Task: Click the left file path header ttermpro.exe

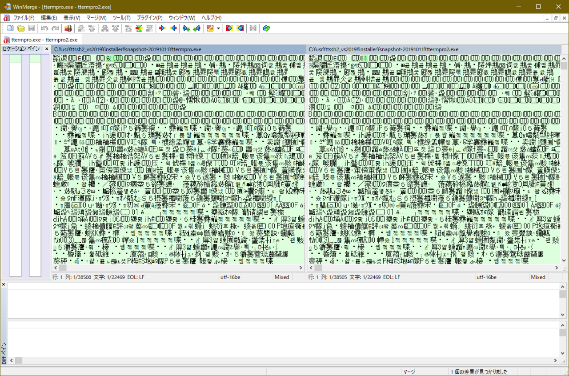Action: 178,49
